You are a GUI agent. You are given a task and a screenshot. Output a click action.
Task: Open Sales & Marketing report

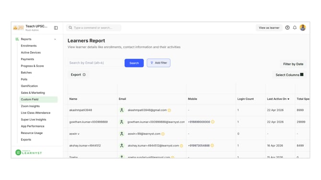[33, 93]
